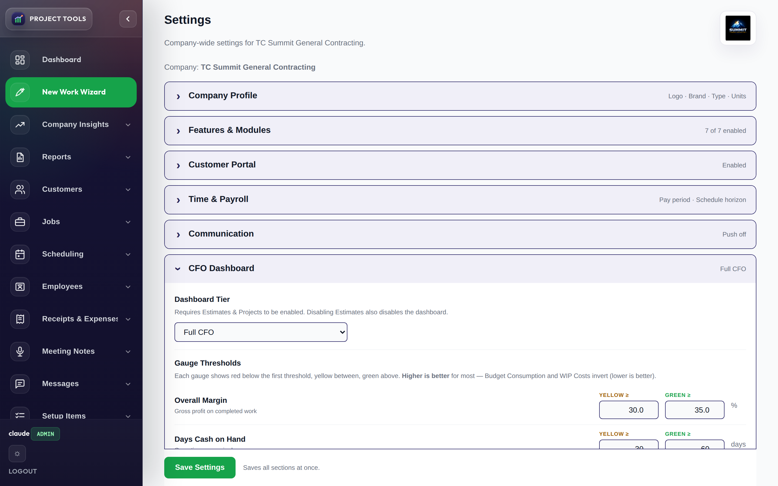Expand the Meeting Notes chevron

128,352
